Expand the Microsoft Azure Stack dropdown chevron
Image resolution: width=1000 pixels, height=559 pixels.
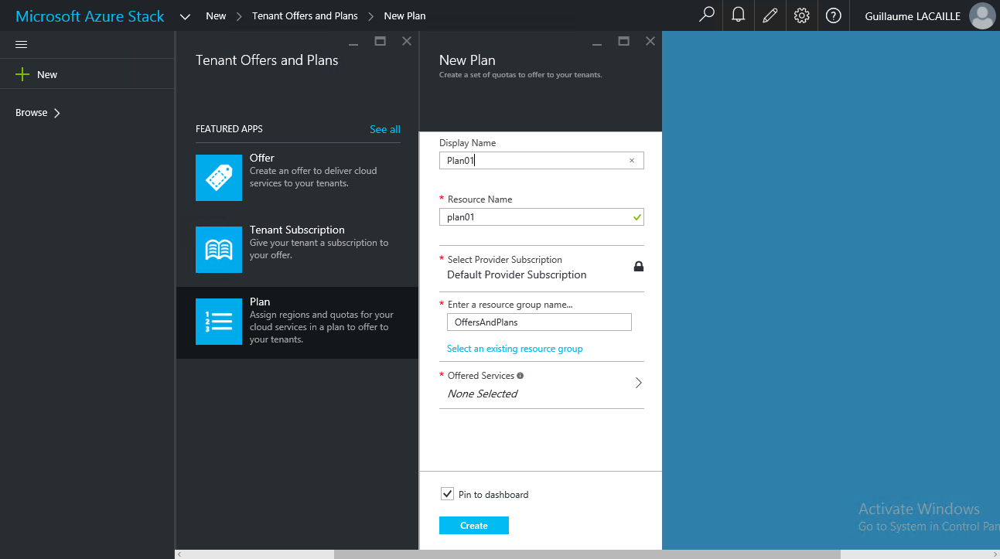(x=185, y=16)
